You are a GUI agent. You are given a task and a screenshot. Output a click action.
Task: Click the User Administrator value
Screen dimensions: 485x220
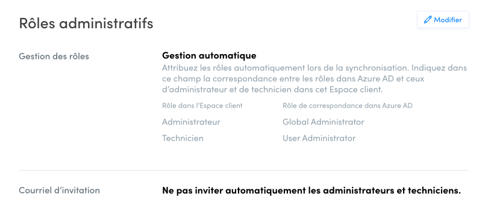319,138
